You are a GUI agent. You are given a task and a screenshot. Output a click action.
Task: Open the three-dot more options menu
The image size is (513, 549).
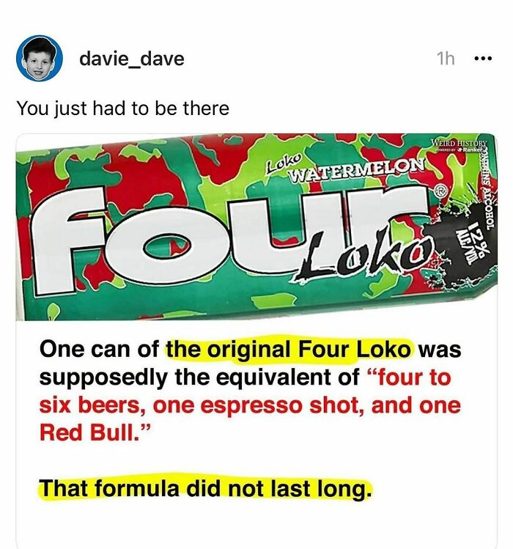click(x=483, y=59)
